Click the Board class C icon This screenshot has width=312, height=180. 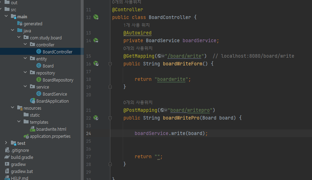pos(39,65)
